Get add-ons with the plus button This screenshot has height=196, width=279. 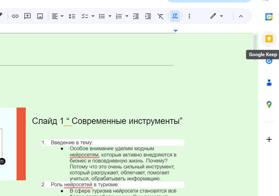(x=269, y=139)
